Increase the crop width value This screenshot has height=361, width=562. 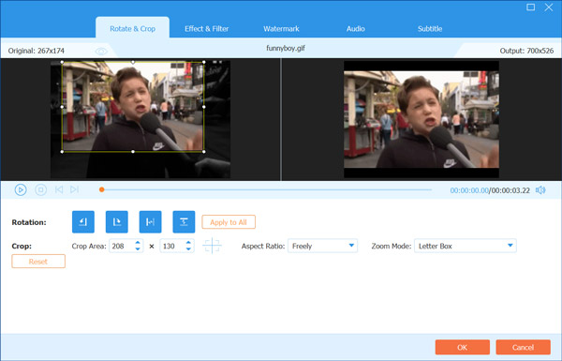(138, 243)
